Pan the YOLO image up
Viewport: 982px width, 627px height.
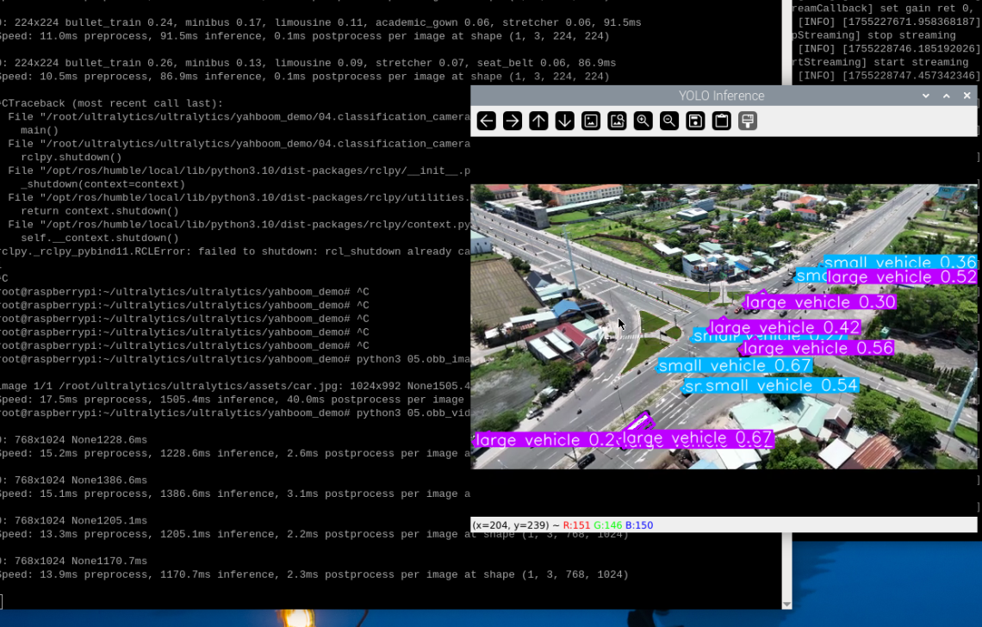click(x=538, y=121)
